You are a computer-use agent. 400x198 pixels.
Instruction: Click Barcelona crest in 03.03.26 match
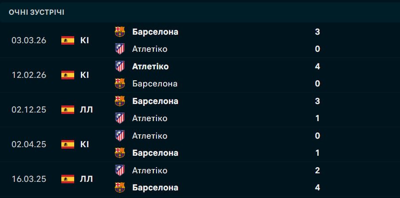pyautogui.click(x=120, y=32)
